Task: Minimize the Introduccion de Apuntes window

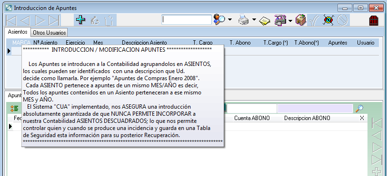Action: [x=345, y=8]
